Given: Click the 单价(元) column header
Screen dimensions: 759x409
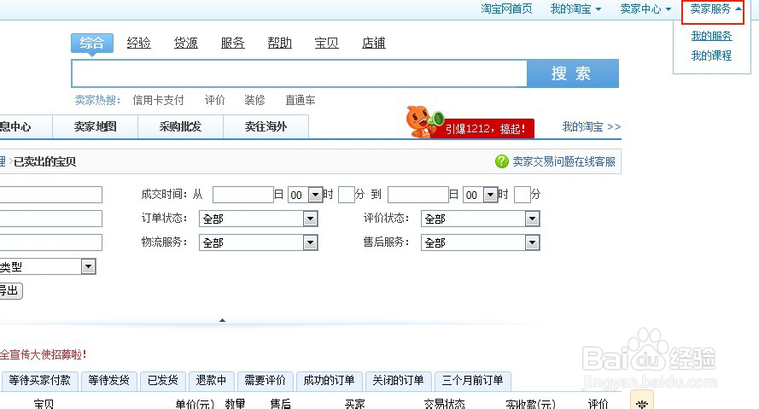Looking at the screenshot, I should [195, 404].
